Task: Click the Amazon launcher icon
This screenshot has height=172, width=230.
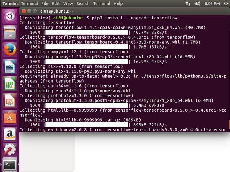Action: click(x=10, y=134)
